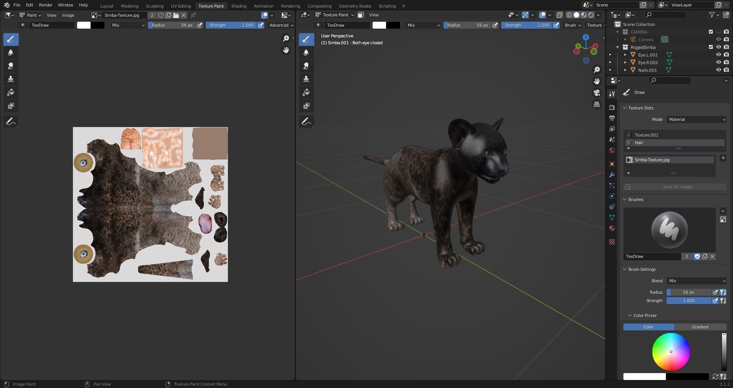Expand the Eye.L.002 tree item
This screenshot has height=388, width=733.
[625, 55]
